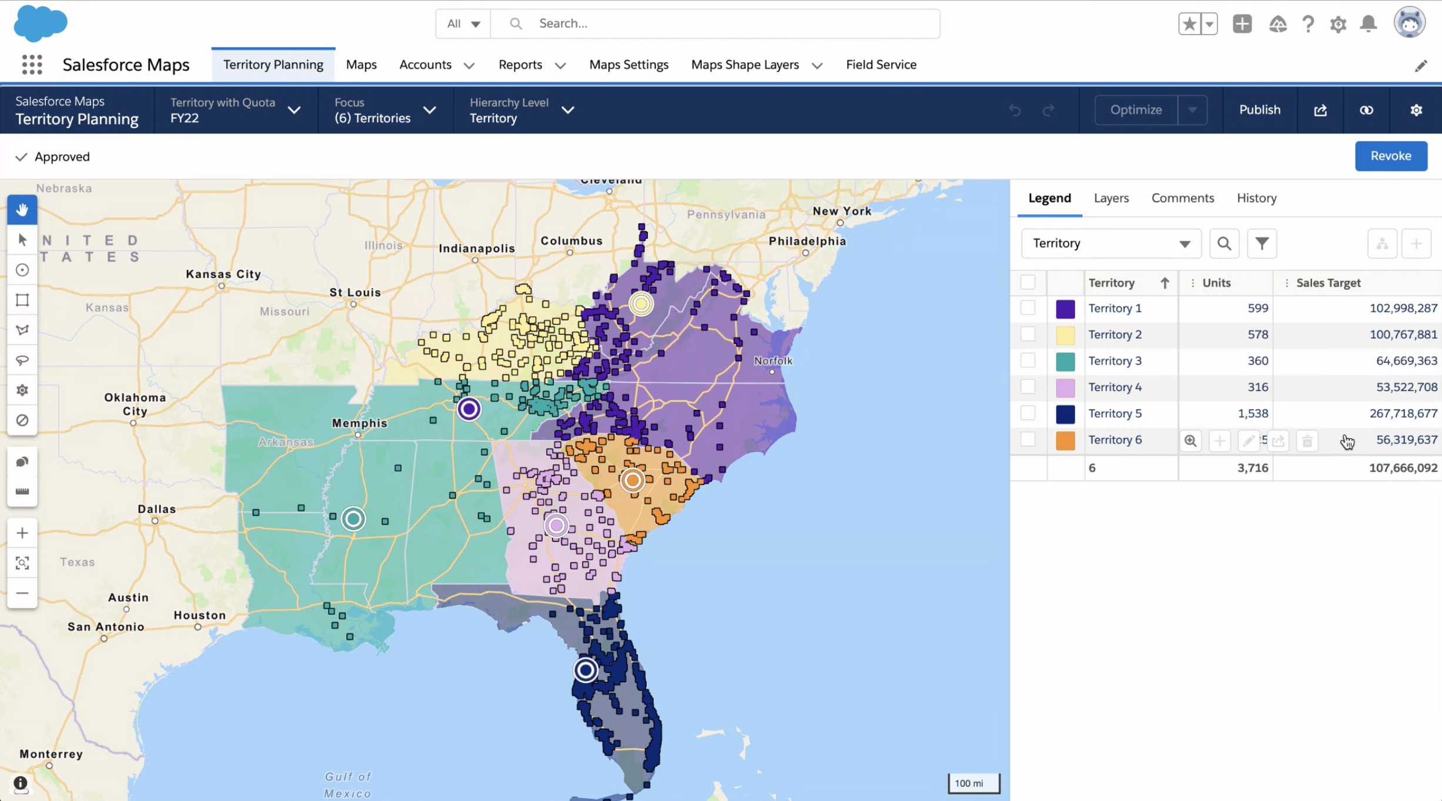Expand the Reports nav menu chevron

click(560, 66)
